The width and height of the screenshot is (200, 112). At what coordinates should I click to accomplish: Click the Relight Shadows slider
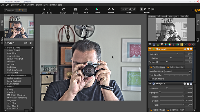pyautogui.click(x=172, y=88)
